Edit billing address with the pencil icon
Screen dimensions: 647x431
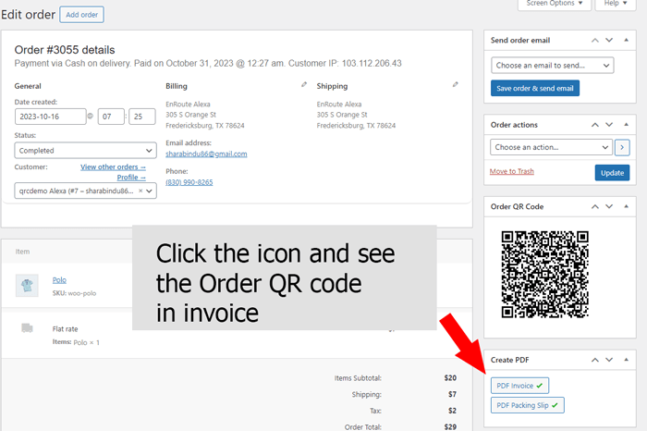click(304, 85)
